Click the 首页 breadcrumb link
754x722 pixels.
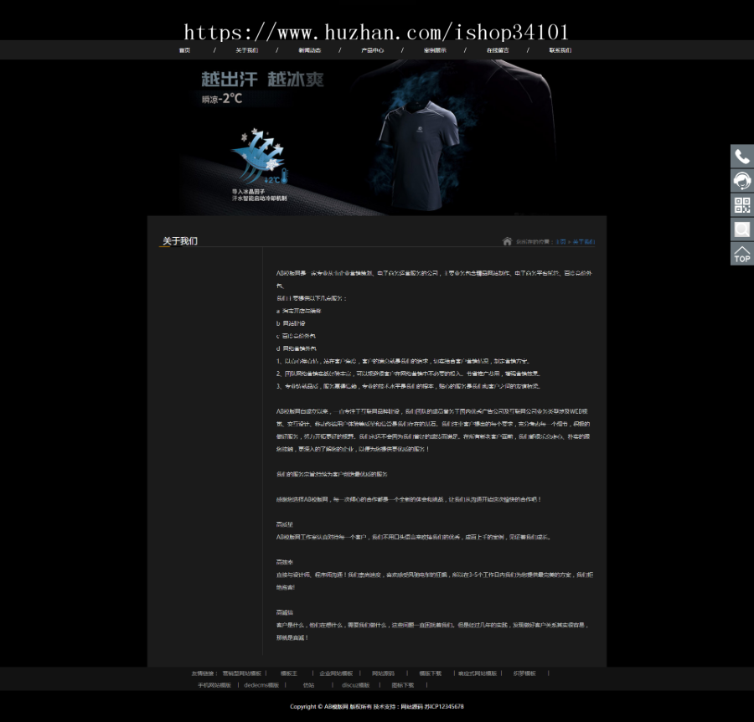[560, 242]
